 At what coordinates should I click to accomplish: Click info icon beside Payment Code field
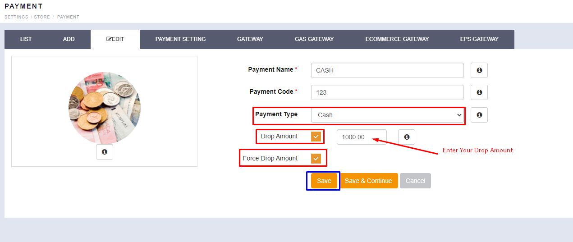pos(479,92)
